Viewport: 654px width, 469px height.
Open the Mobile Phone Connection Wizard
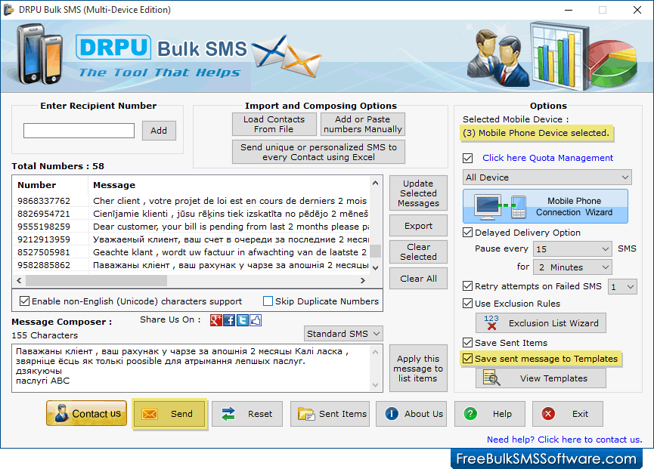tap(547, 205)
